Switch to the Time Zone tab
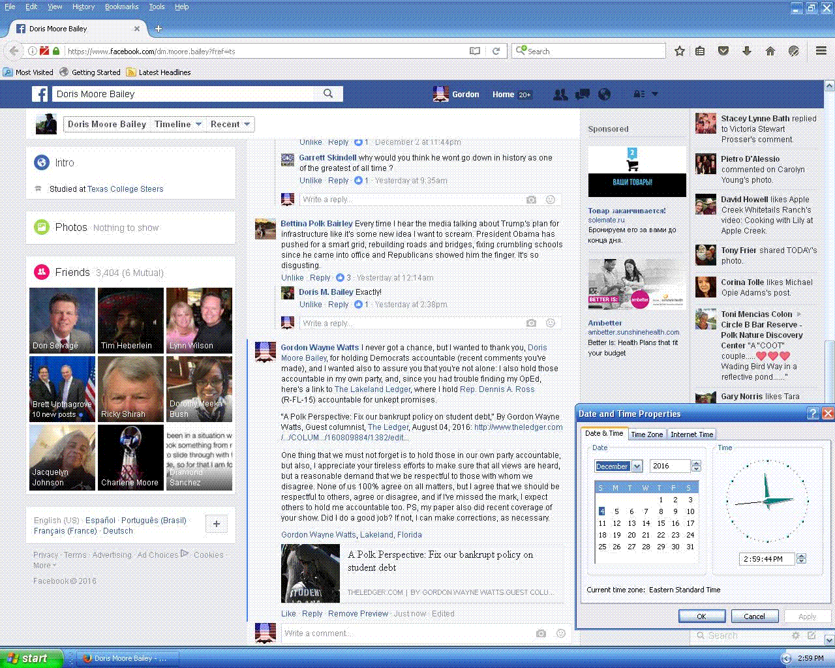 646,434
